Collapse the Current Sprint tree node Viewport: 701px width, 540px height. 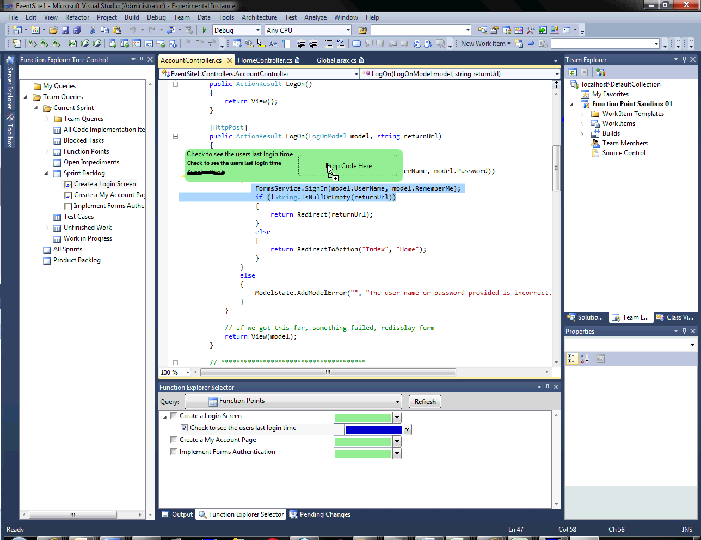pyautogui.click(x=36, y=108)
